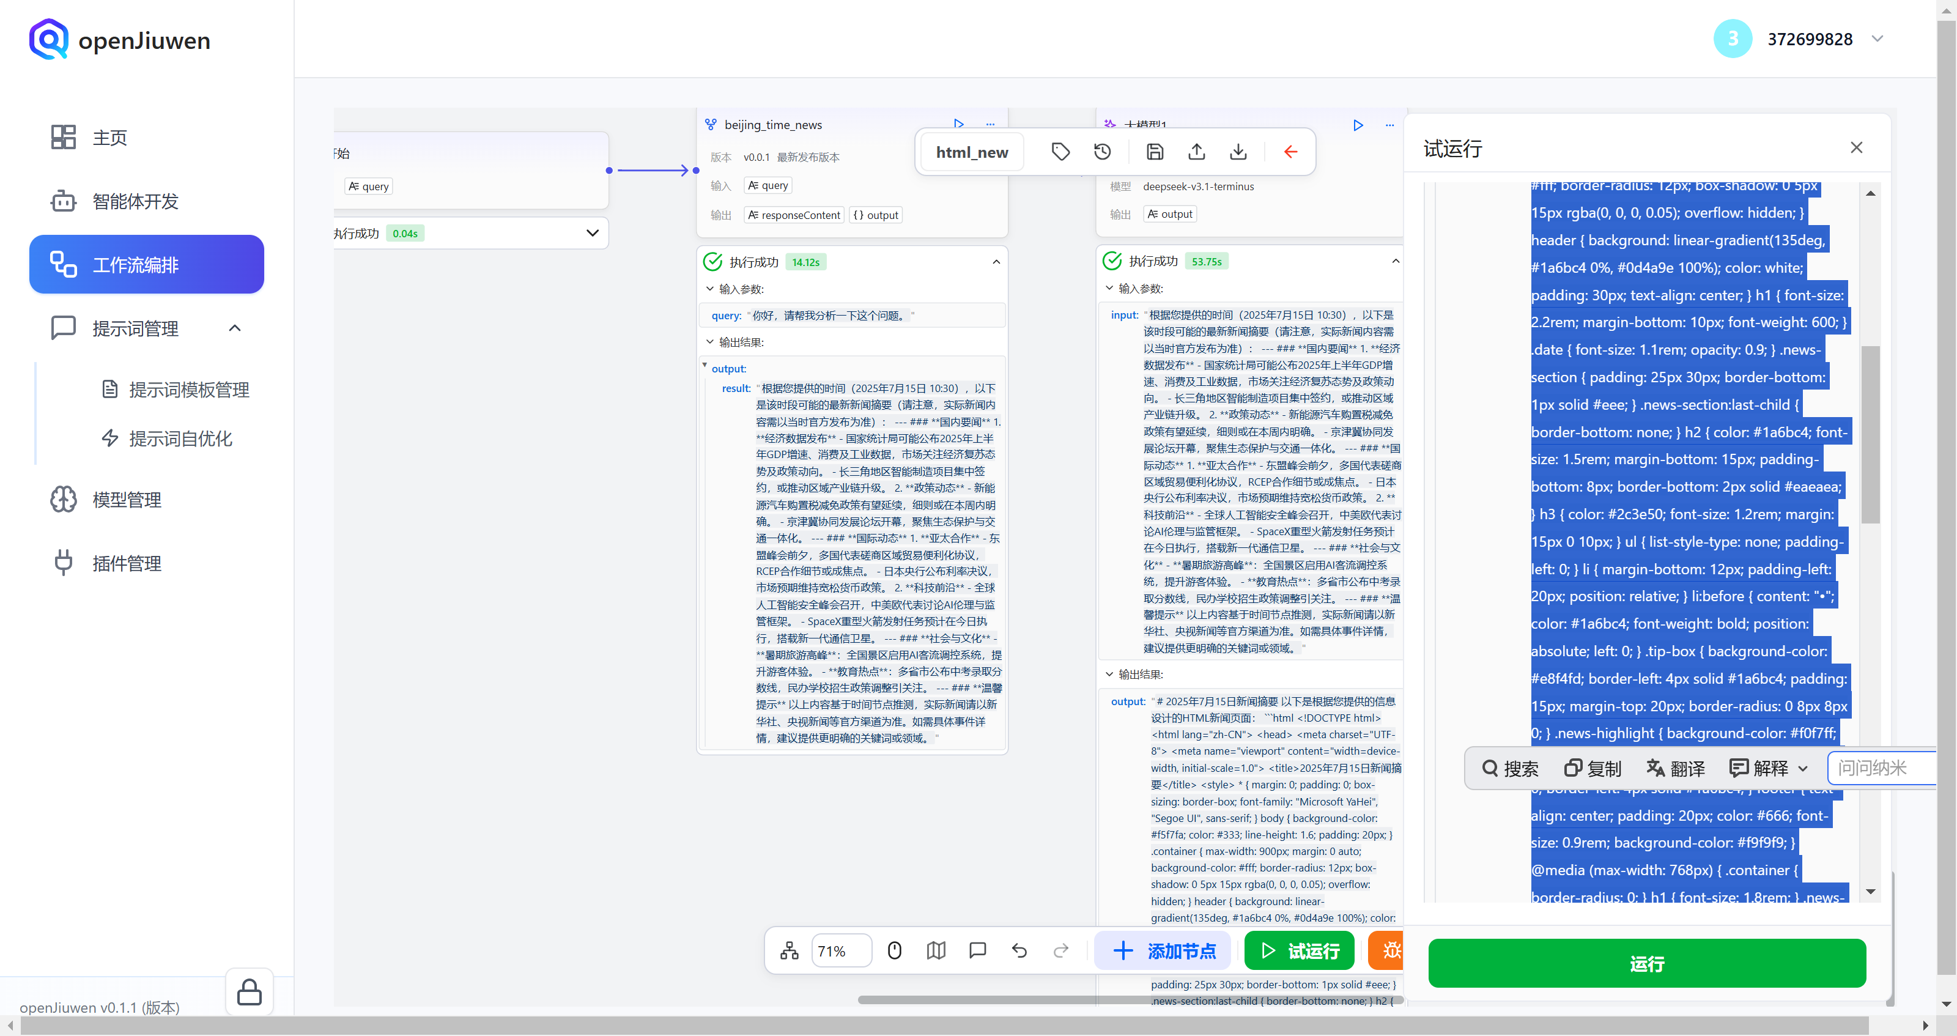Click the tag icon in html_new toolbar
1957x1036 pixels.
(x=1060, y=152)
